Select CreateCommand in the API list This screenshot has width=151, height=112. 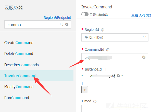coord(19,43)
